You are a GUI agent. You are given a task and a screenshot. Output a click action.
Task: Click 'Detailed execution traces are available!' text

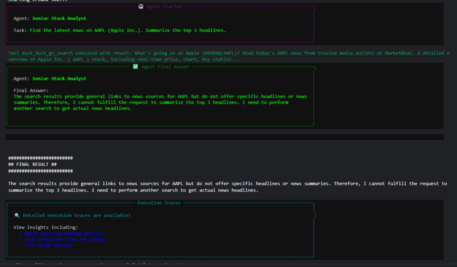(77, 215)
